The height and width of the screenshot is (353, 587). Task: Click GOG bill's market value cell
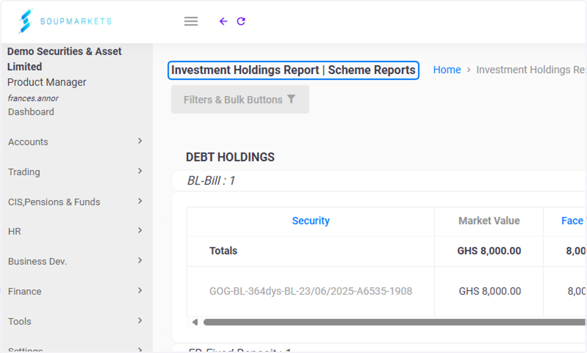tap(490, 291)
